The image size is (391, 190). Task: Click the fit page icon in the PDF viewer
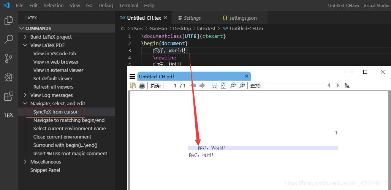tap(224, 86)
